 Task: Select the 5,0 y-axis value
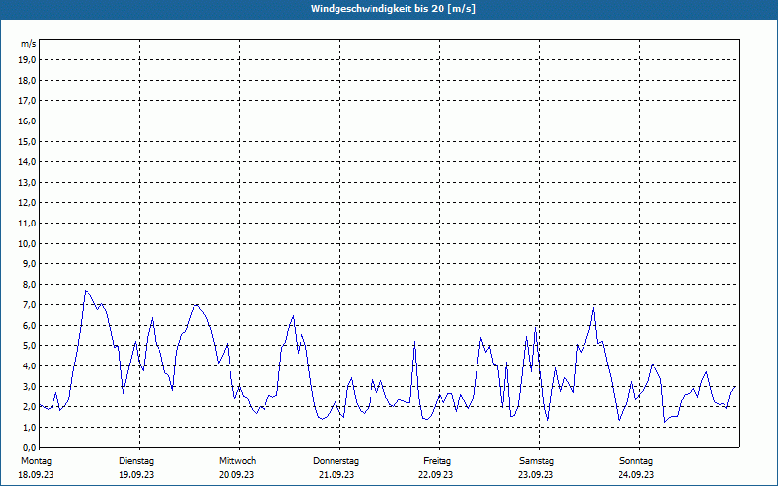point(30,346)
